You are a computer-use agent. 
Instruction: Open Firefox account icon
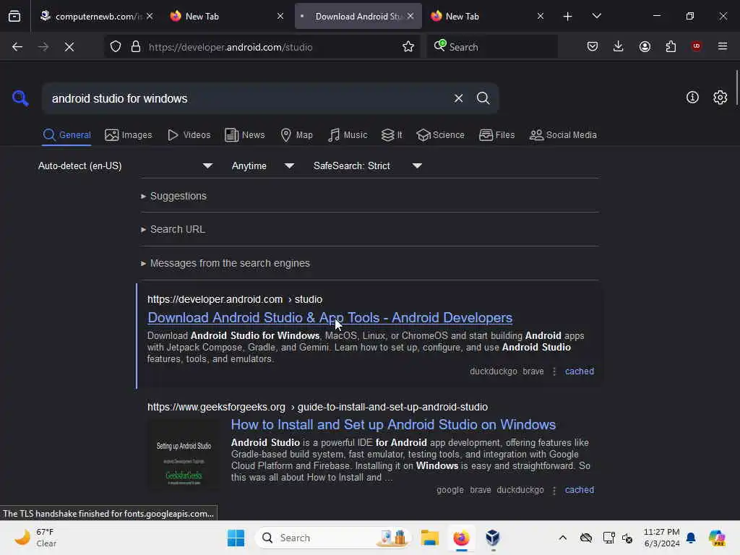[645, 46]
